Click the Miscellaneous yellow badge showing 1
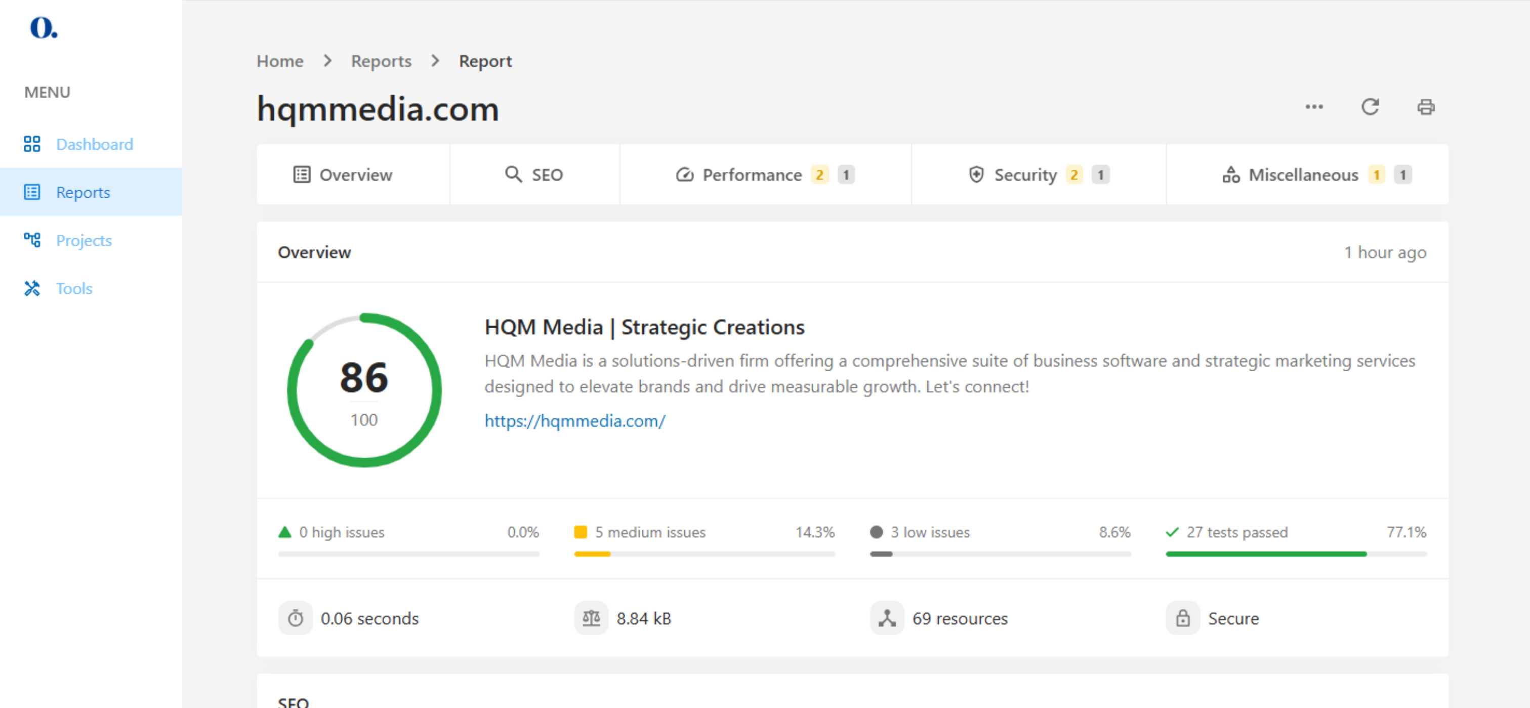The height and width of the screenshot is (708, 1530). click(x=1376, y=174)
